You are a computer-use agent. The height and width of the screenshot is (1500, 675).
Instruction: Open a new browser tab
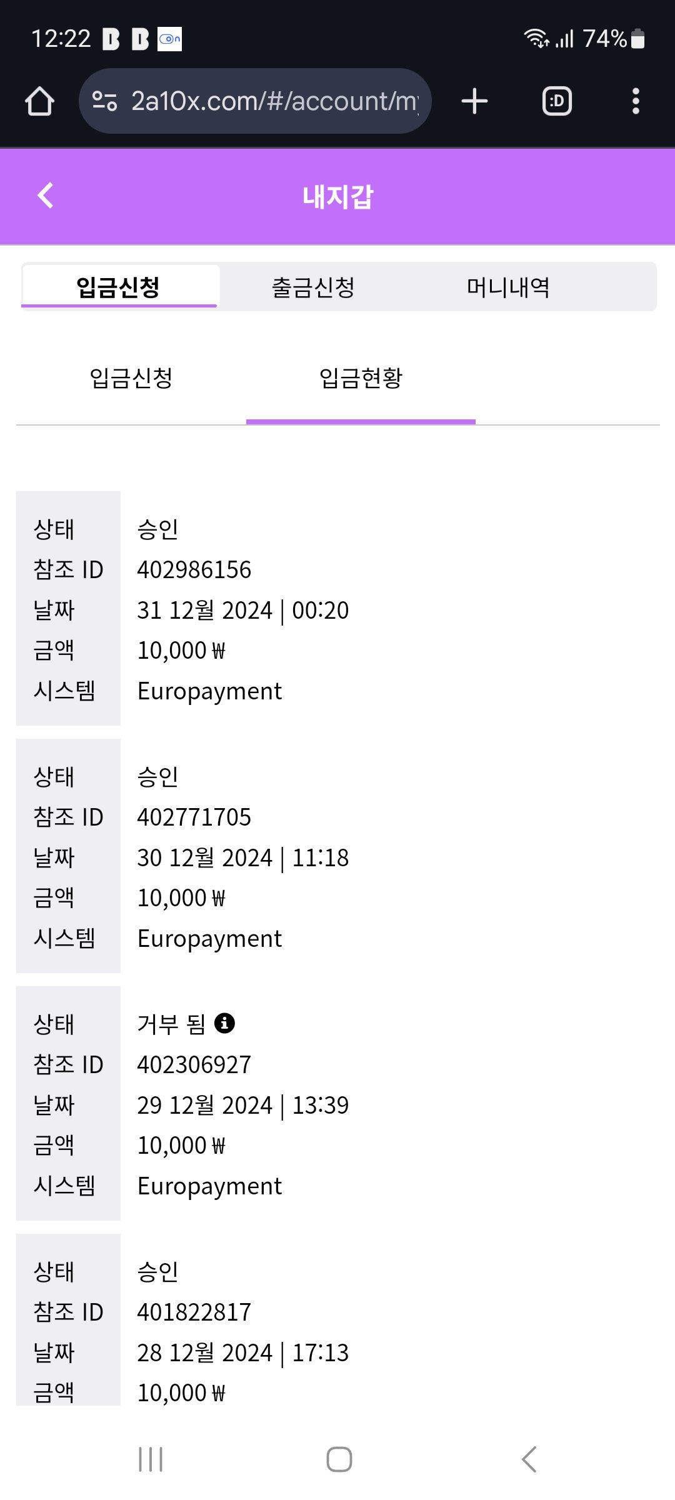coord(474,101)
